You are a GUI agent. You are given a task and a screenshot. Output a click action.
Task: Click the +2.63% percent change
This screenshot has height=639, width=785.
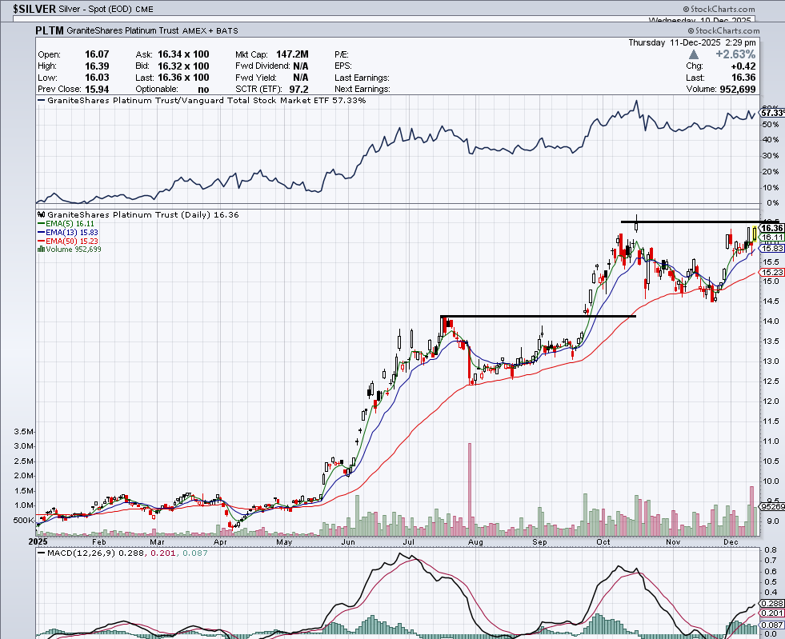click(x=735, y=54)
